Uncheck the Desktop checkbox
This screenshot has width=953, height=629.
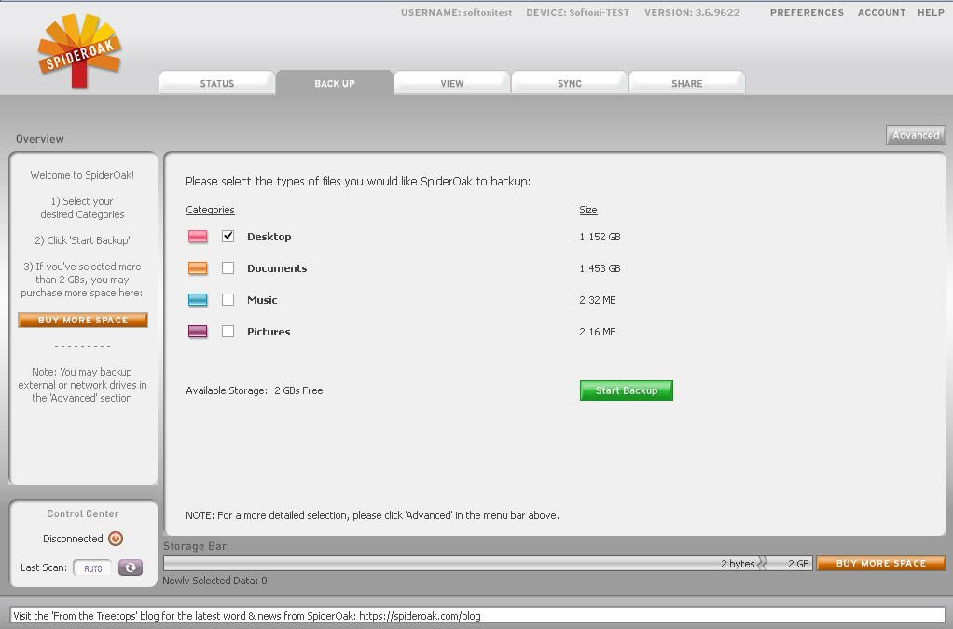click(x=228, y=237)
